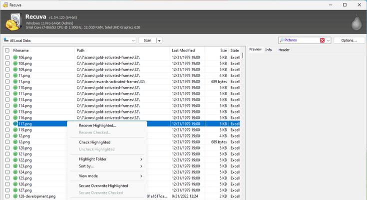Click the green status dot of 114.png
This screenshot has width=367, height=200.
click(x=15, y=105)
